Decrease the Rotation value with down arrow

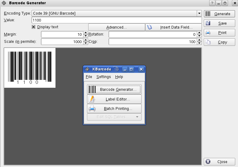pyautogui.click(x=199, y=36)
